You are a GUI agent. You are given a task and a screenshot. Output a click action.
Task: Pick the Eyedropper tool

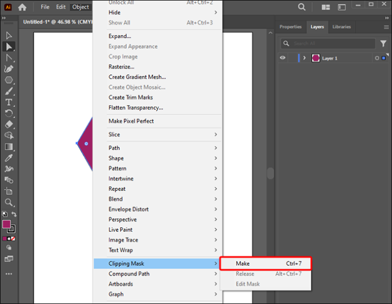[9, 158]
